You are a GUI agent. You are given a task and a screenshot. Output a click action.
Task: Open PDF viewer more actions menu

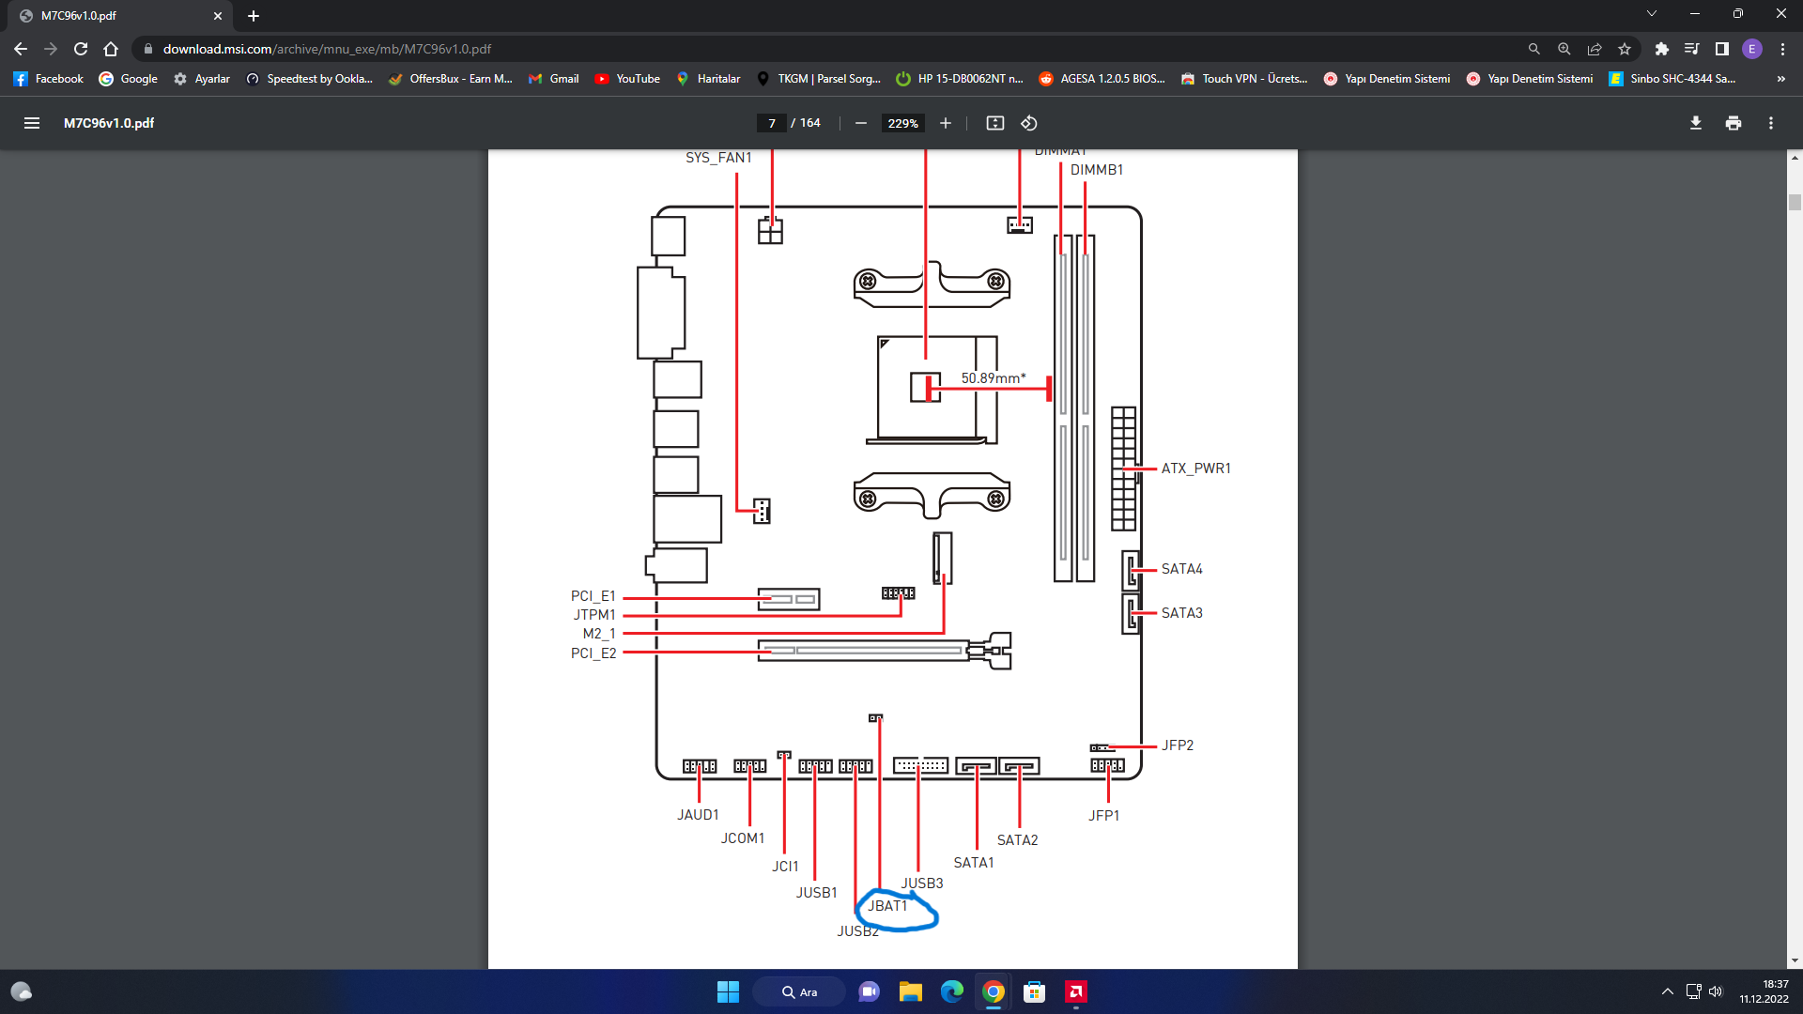click(x=1771, y=123)
